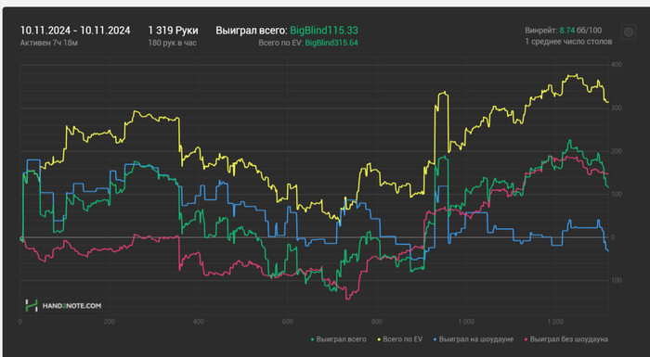Click the 'BigBlind315.64' EV total value
Viewport: 650px width, 357px height.
pyautogui.click(x=331, y=43)
